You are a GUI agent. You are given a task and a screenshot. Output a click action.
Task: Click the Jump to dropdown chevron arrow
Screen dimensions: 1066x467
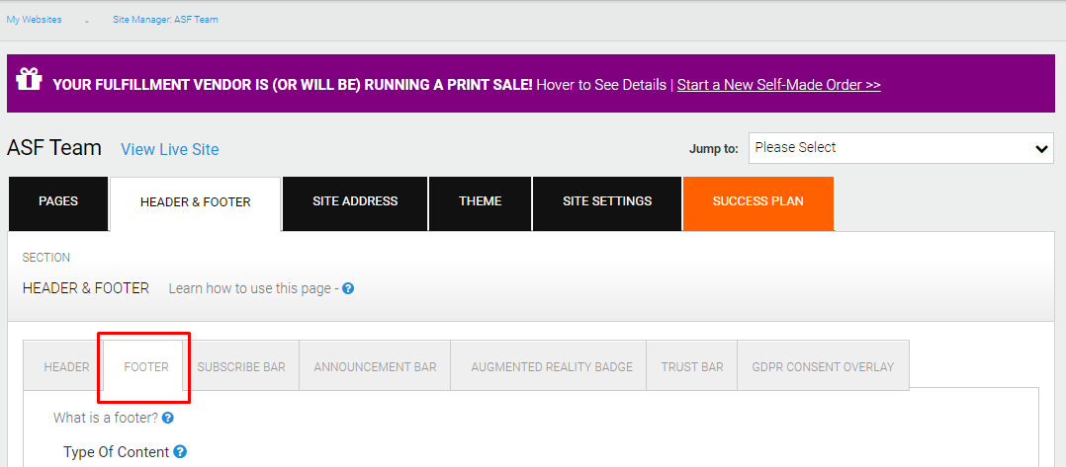(1041, 149)
